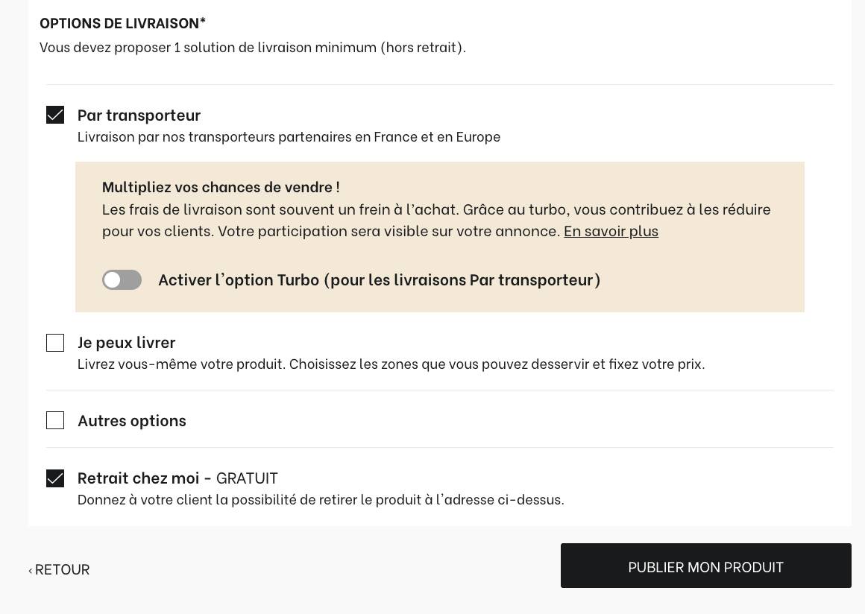865x614 pixels.
Task: Go back using the "Retour" link
Action: tap(62, 569)
